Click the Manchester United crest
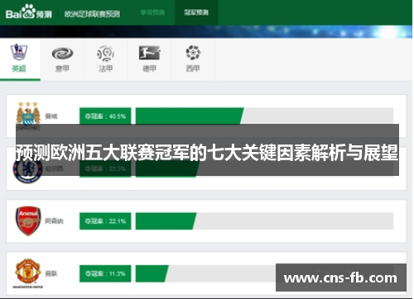Image resolution: width=414 pixels, height=299 pixels. coord(28,273)
